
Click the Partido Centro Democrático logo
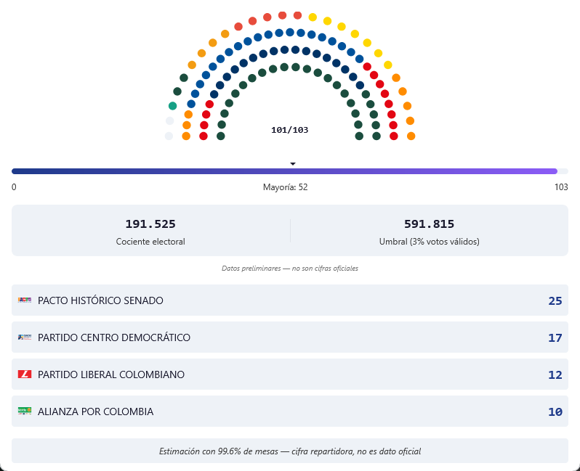(x=25, y=337)
